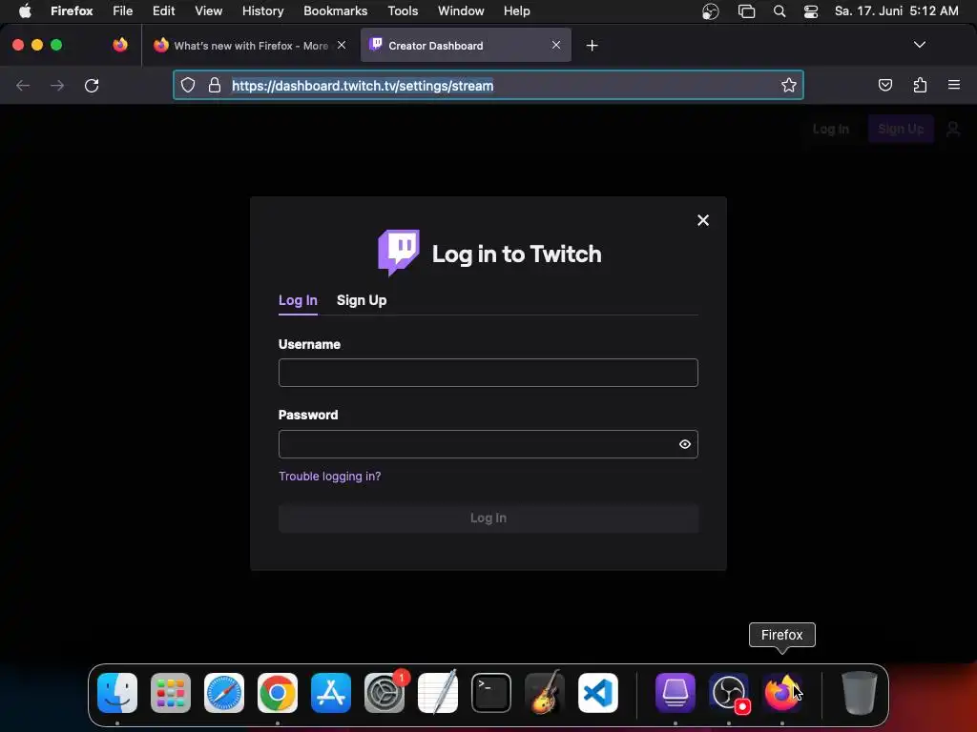Image resolution: width=977 pixels, height=732 pixels.
Task: Click the wide Log In submit button
Action: coord(488,518)
